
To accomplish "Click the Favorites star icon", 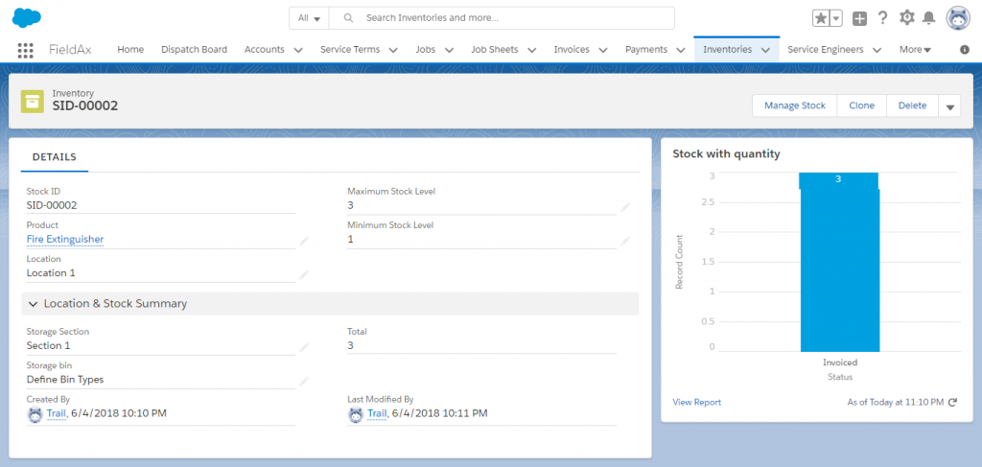I will pyautogui.click(x=821, y=18).
